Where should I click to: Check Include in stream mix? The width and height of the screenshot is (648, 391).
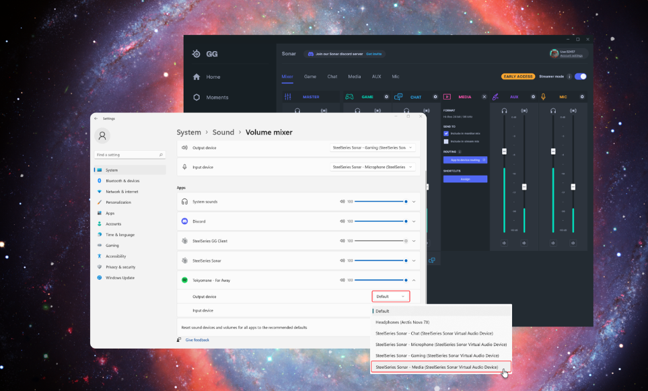[446, 141]
